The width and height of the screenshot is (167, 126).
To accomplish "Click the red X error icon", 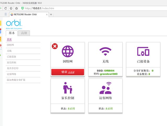I will 55,46.
